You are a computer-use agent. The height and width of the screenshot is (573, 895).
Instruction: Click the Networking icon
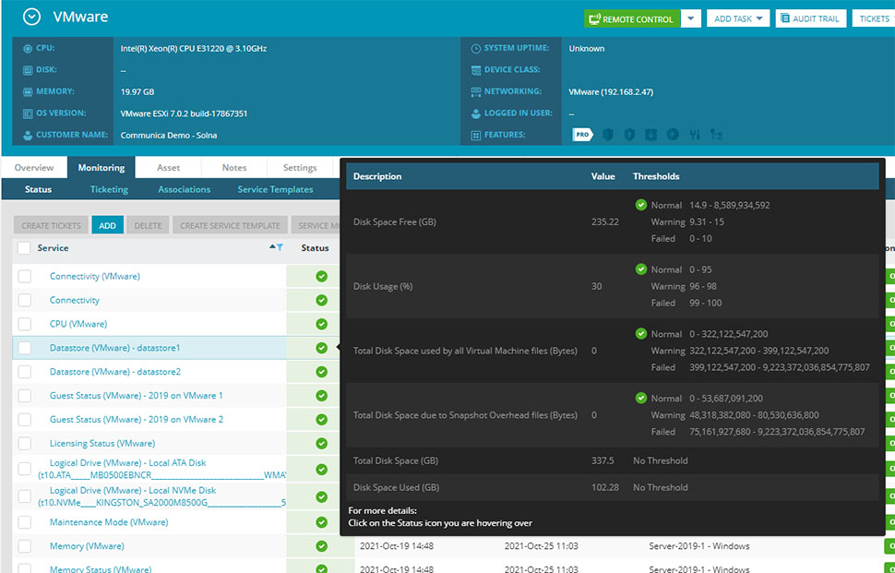click(x=475, y=92)
